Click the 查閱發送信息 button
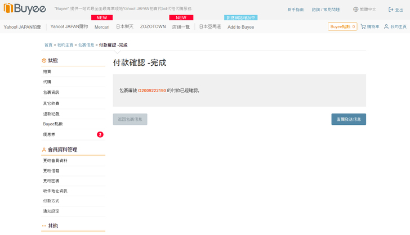410x235 pixels. pos(348,119)
